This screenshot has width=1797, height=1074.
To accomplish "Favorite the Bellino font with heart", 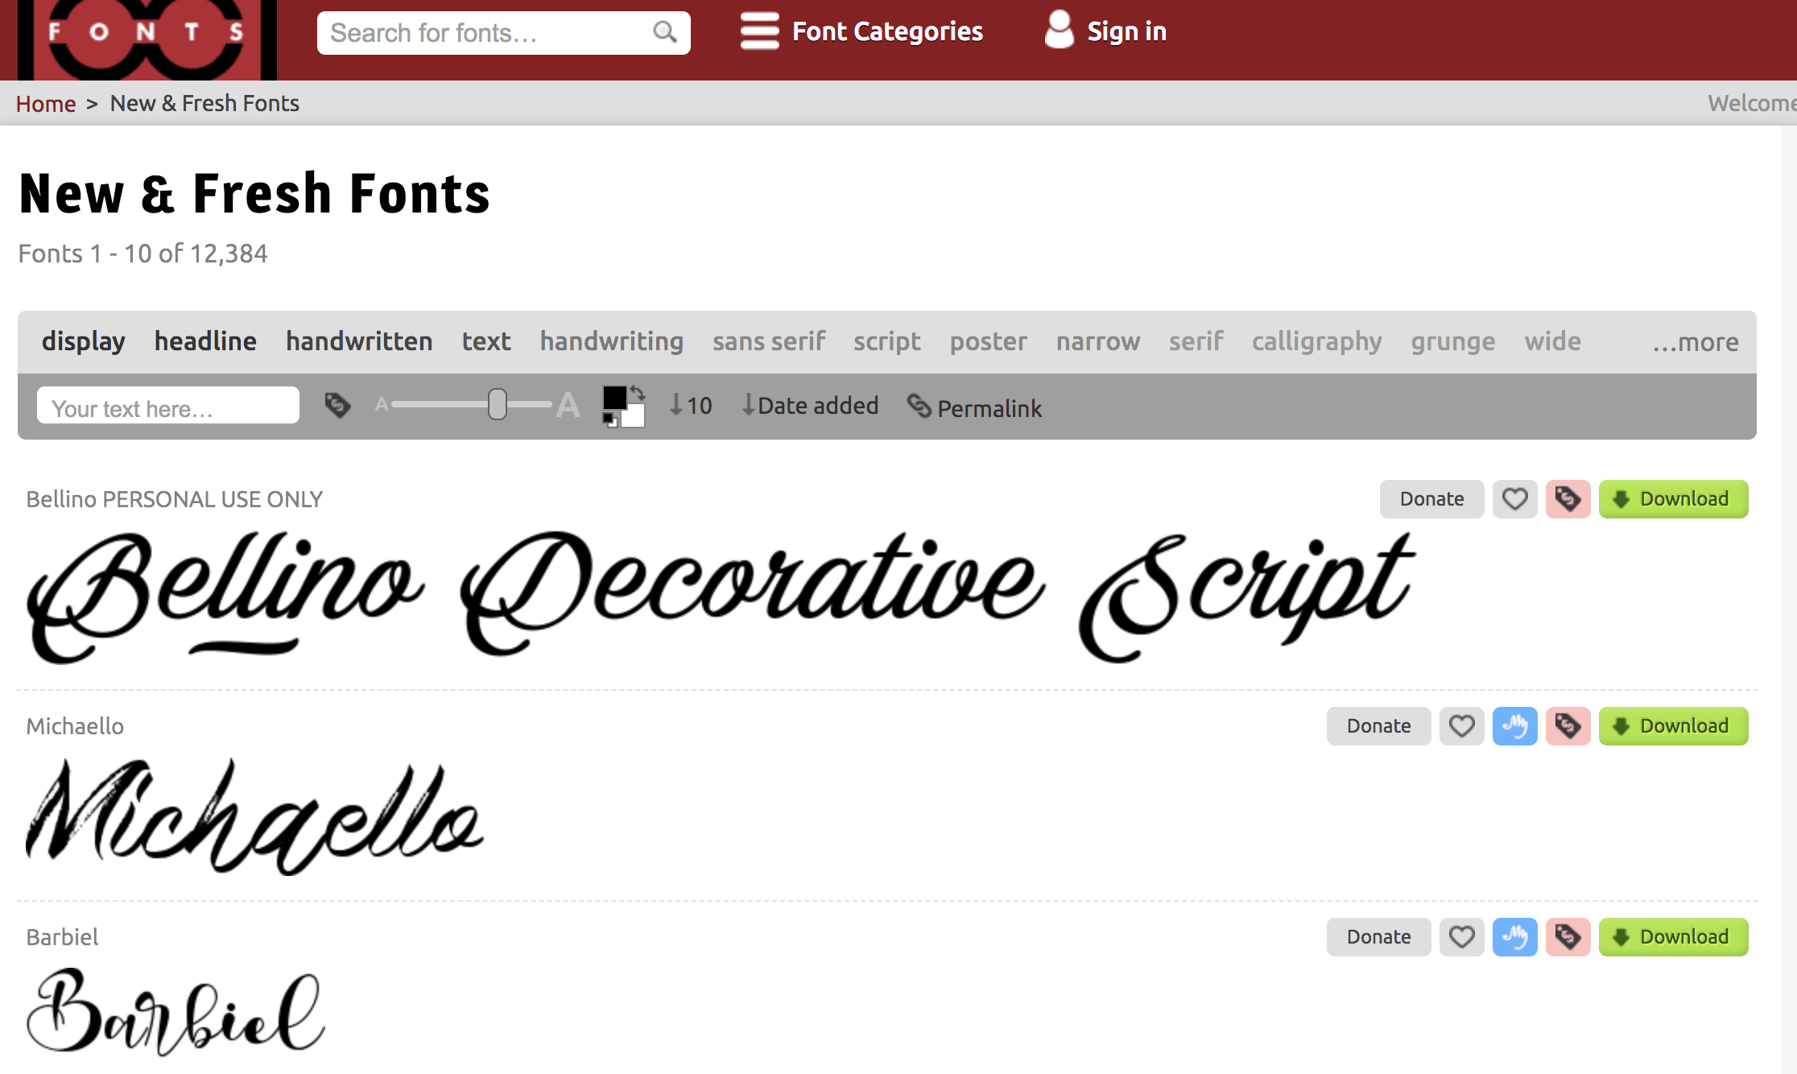I will pyautogui.click(x=1514, y=499).
